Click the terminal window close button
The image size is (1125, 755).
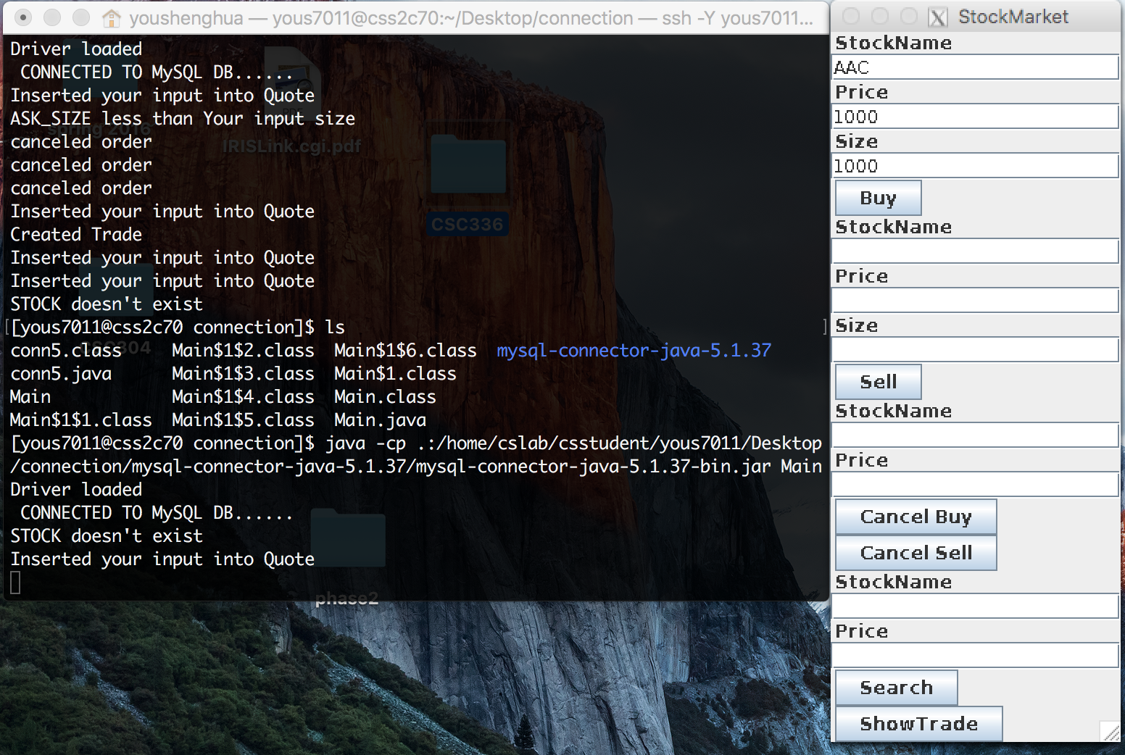(23, 17)
